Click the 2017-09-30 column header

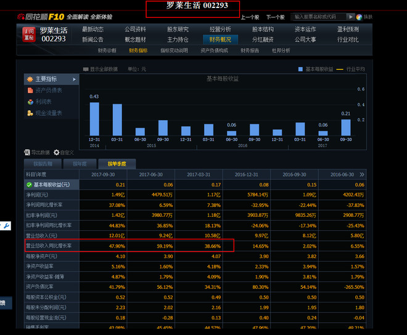[x=103, y=174]
